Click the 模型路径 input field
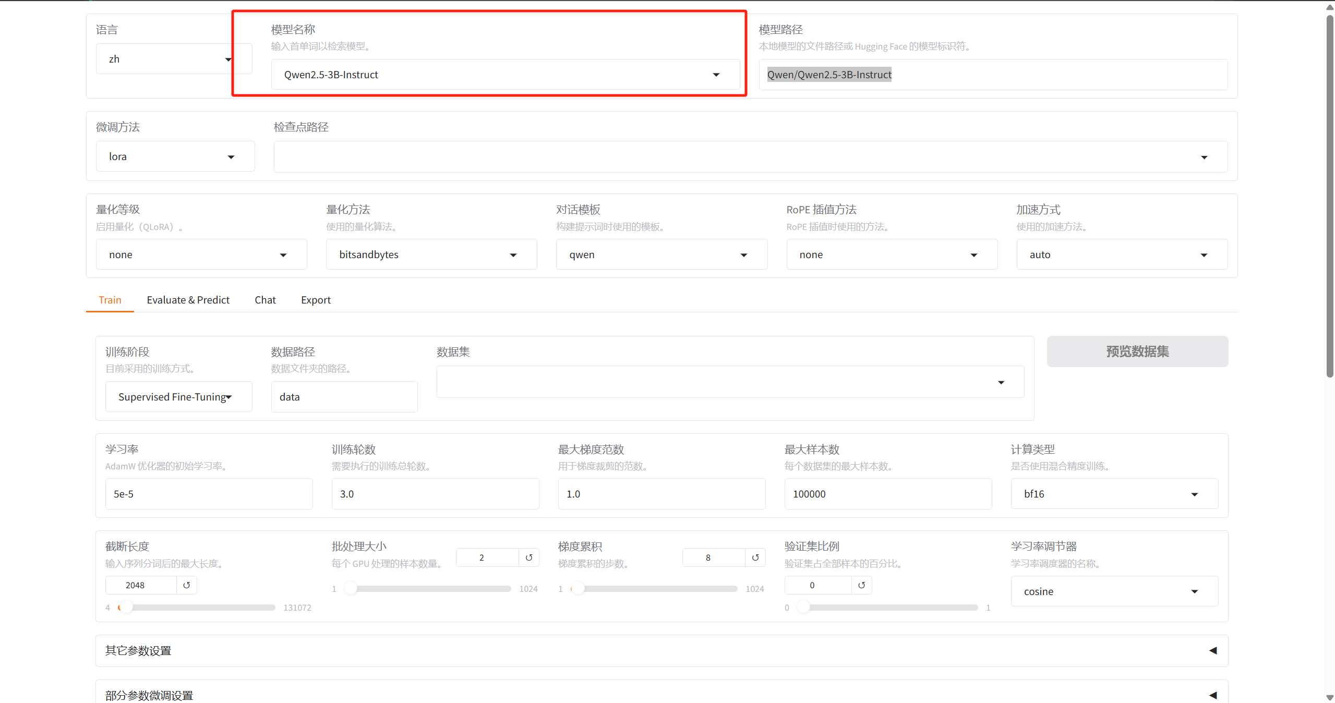Viewport: 1335px width, 703px height. (993, 75)
